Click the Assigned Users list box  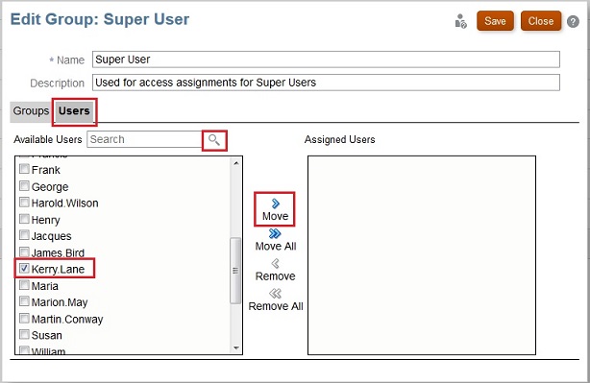[422, 255]
